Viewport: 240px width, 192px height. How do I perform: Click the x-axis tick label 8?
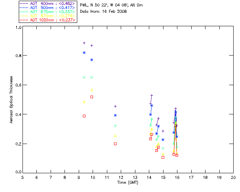click(64, 177)
